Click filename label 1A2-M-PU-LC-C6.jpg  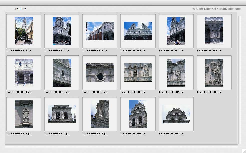19,133
